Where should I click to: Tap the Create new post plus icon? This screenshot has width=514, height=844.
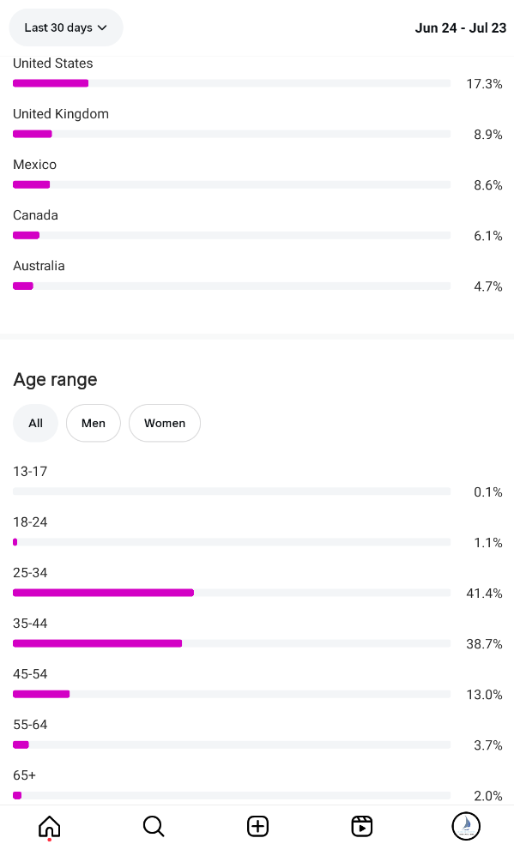257,826
